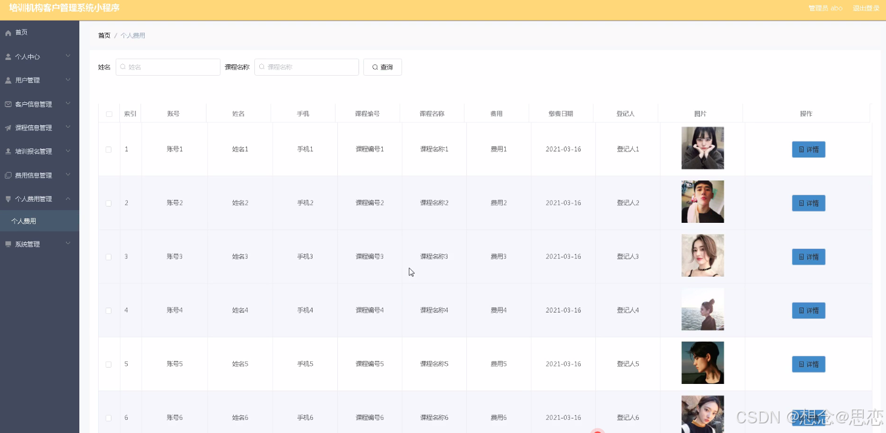The width and height of the screenshot is (886, 433).
Task: Expand the 系统管理 menu arrow
Action: [x=68, y=243]
